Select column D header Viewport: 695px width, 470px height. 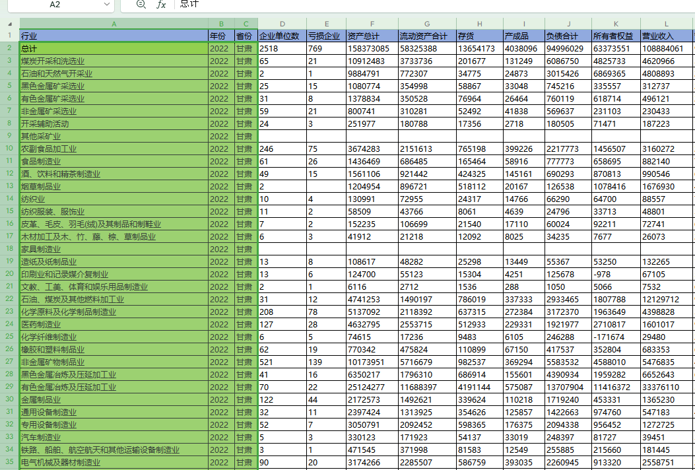click(x=282, y=24)
